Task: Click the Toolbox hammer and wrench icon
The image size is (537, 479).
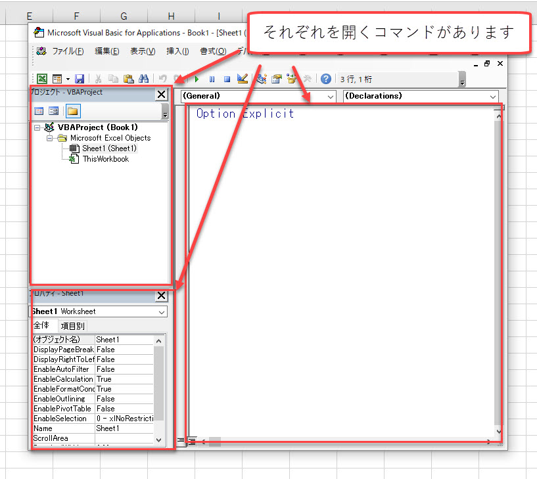Action: coord(307,79)
